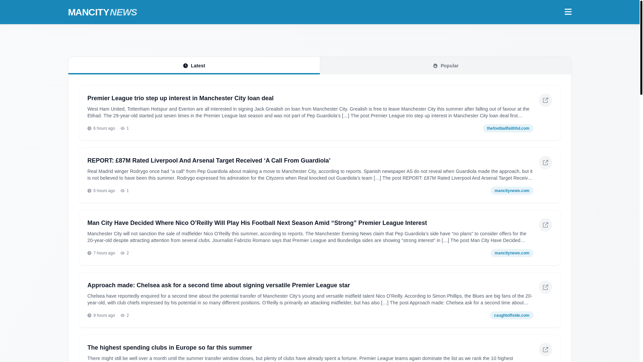
Task: Click the eye icon on the 7 hours ago article
Action: pyautogui.click(x=123, y=253)
